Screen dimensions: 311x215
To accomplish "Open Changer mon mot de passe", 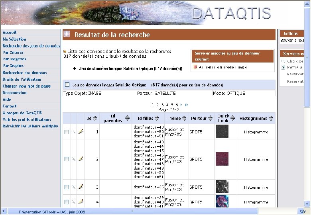I will click(27, 86).
